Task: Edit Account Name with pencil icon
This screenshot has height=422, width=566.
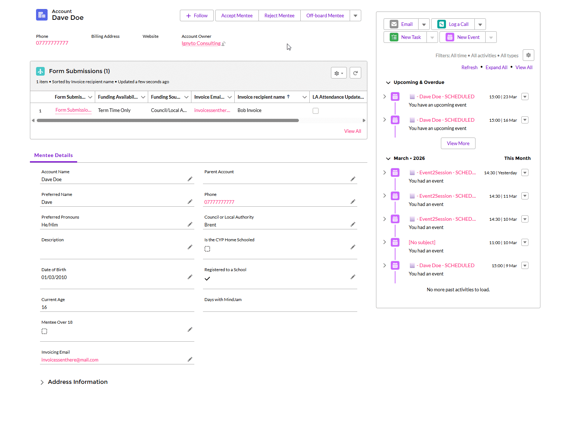Action: [190, 179]
